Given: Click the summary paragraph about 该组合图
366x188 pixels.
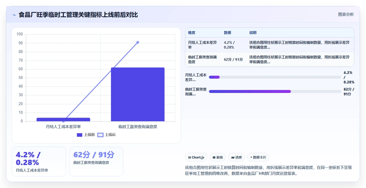Looking at the screenshot, I should pyautogui.click(x=268, y=170).
